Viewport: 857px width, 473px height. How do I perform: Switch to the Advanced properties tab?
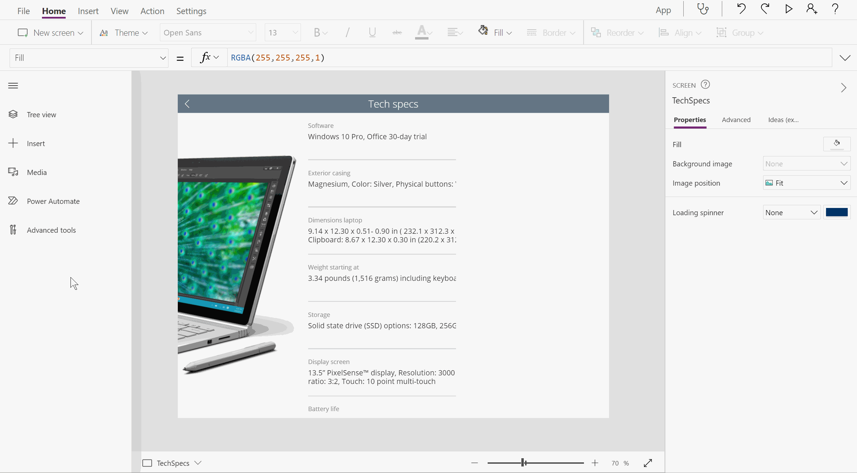pos(736,120)
